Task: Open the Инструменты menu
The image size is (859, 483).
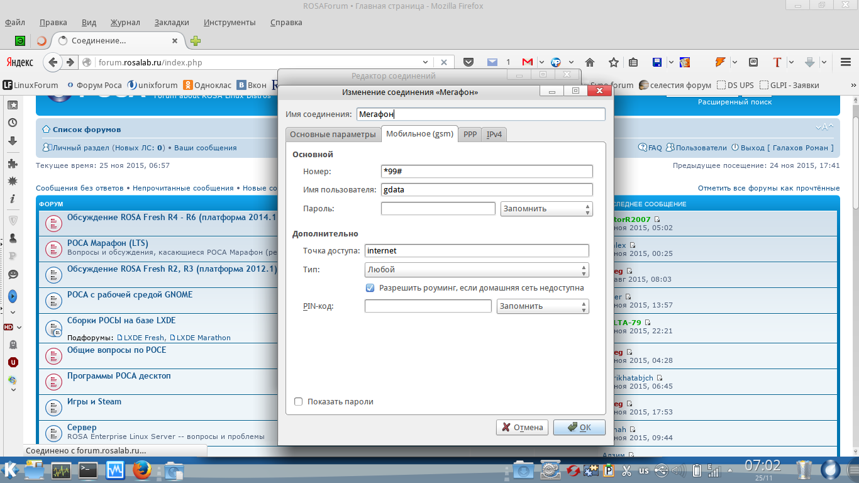Action: click(230, 23)
